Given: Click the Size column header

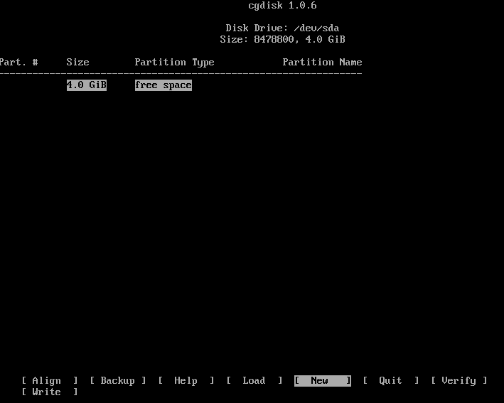Looking at the screenshot, I should click(77, 62).
